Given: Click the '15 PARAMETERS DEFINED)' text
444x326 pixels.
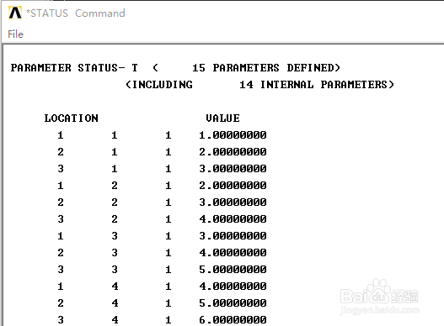Looking at the screenshot, I should tap(266, 68).
